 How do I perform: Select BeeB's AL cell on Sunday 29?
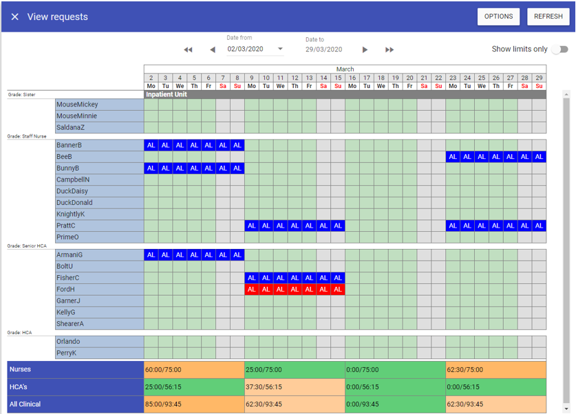539,157
